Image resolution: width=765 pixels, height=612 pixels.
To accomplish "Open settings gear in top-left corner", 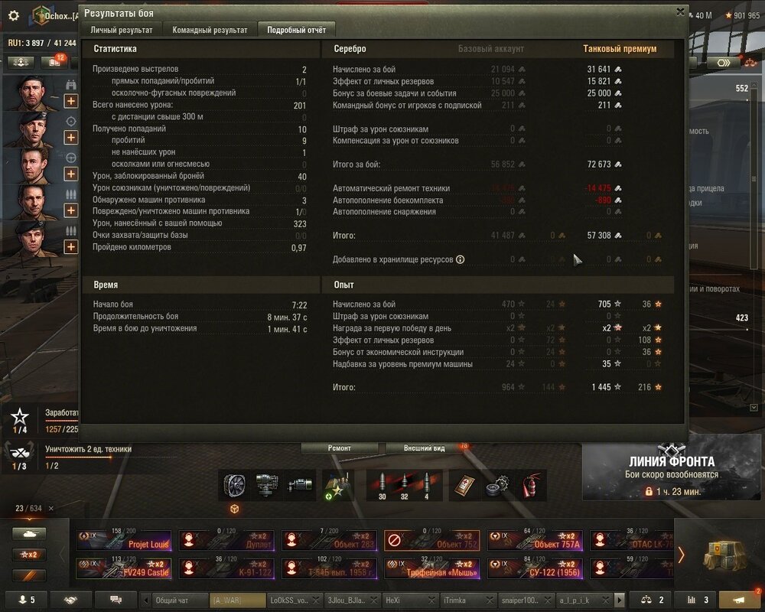I will pyautogui.click(x=14, y=15).
